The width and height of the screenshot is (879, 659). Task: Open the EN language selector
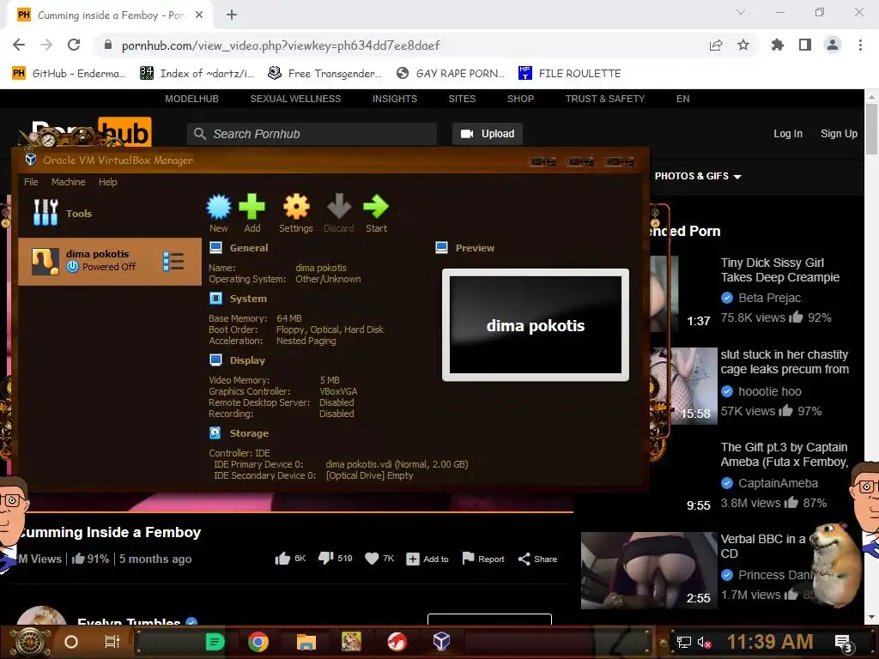pyautogui.click(x=682, y=99)
